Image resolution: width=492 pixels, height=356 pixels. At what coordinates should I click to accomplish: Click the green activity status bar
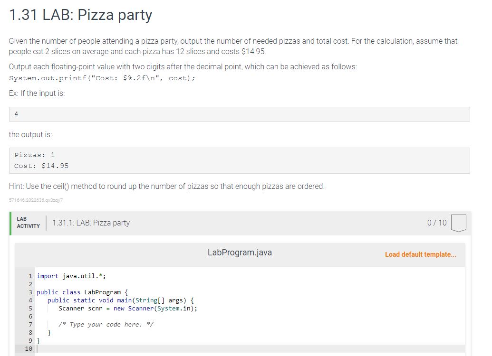pos(10,222)
